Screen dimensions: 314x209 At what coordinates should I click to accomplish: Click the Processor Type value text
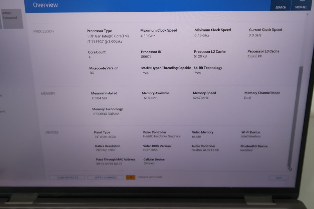[x=108, y=39]
